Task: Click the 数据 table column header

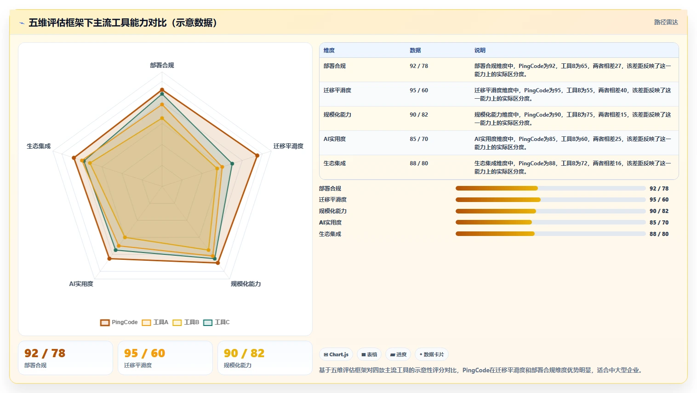Action: [415, 51]
